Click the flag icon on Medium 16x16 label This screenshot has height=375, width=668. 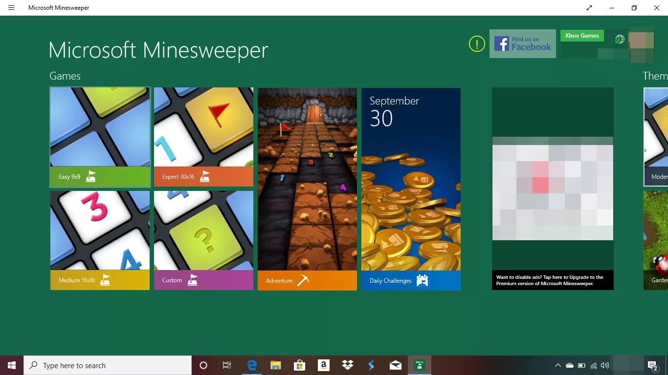point(105,280)
